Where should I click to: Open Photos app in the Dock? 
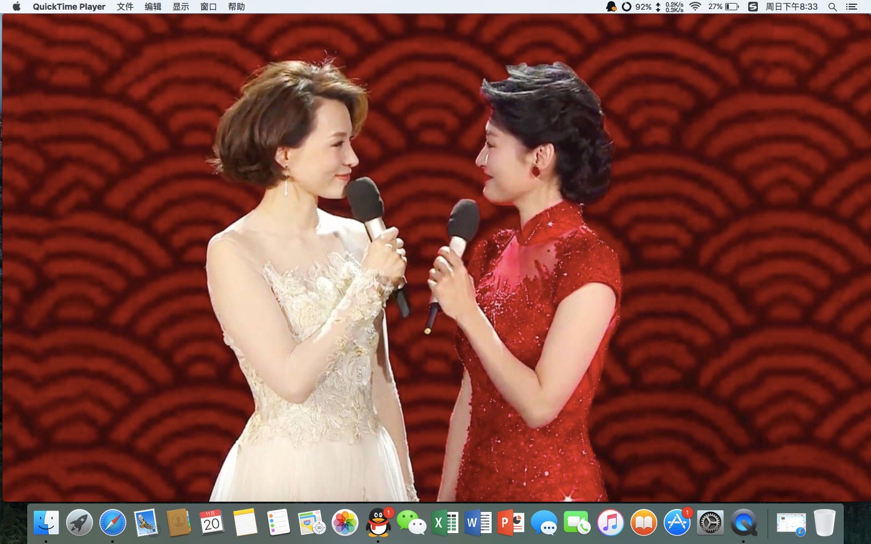345,522
